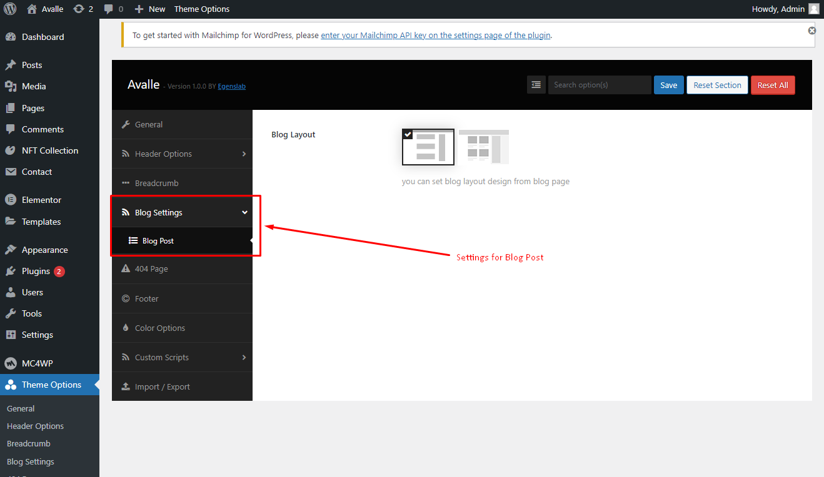Open the Blog Post sub-tab
Screen dimensions: 824x477
(x=182, y=240)
